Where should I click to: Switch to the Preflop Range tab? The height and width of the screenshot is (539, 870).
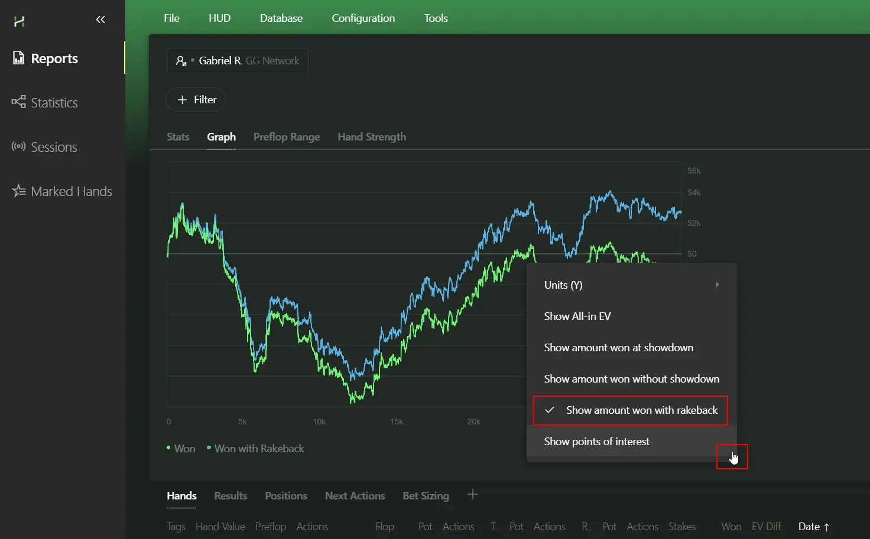click(x=287, y=137)
